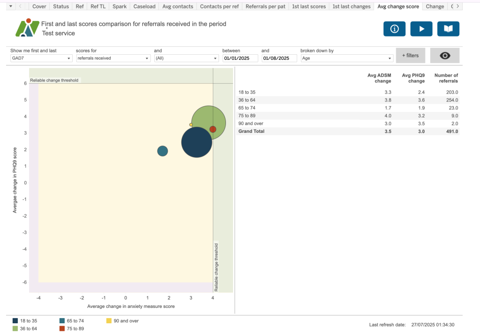Viewport: 480px width, 335px height.
Task: Switch to the Caseload tab
Action: [x=144, y=7]
